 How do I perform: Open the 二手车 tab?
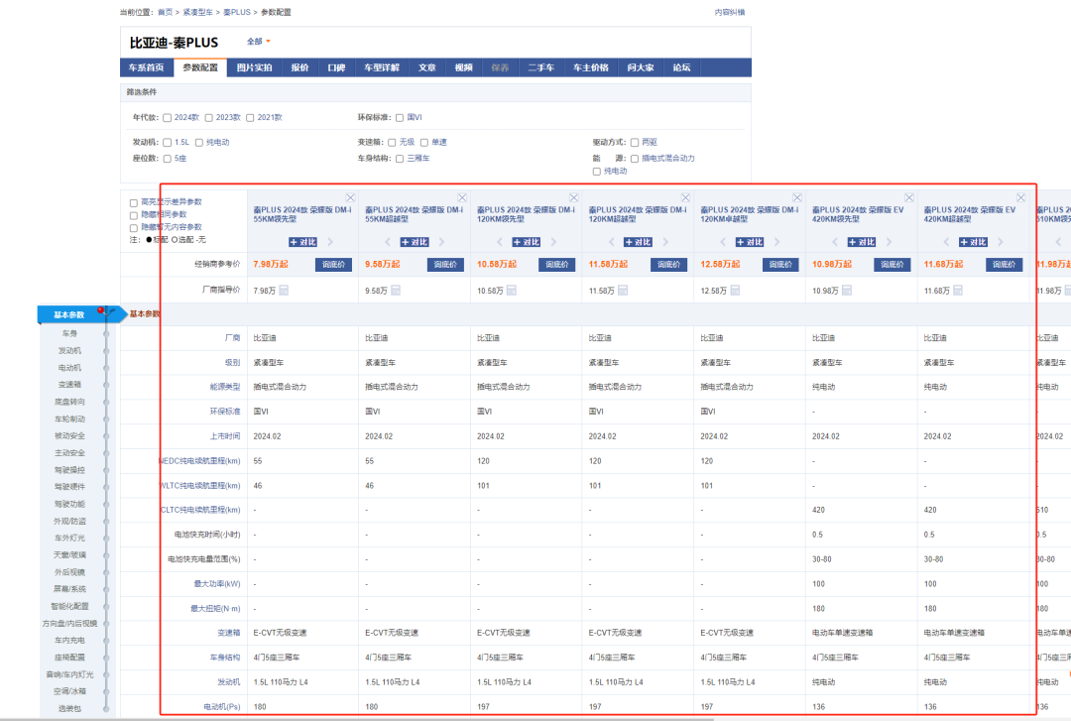(x=541, y=67)
